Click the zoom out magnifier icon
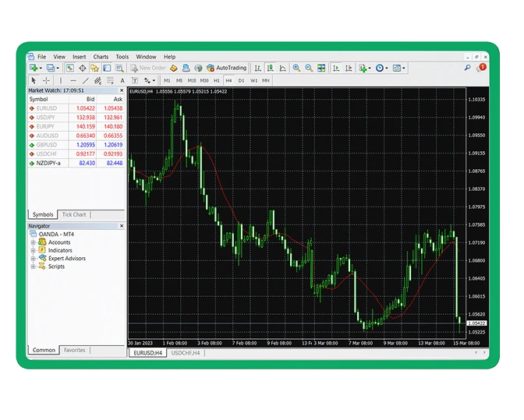 pyautogui.click(x=309, y=69)
